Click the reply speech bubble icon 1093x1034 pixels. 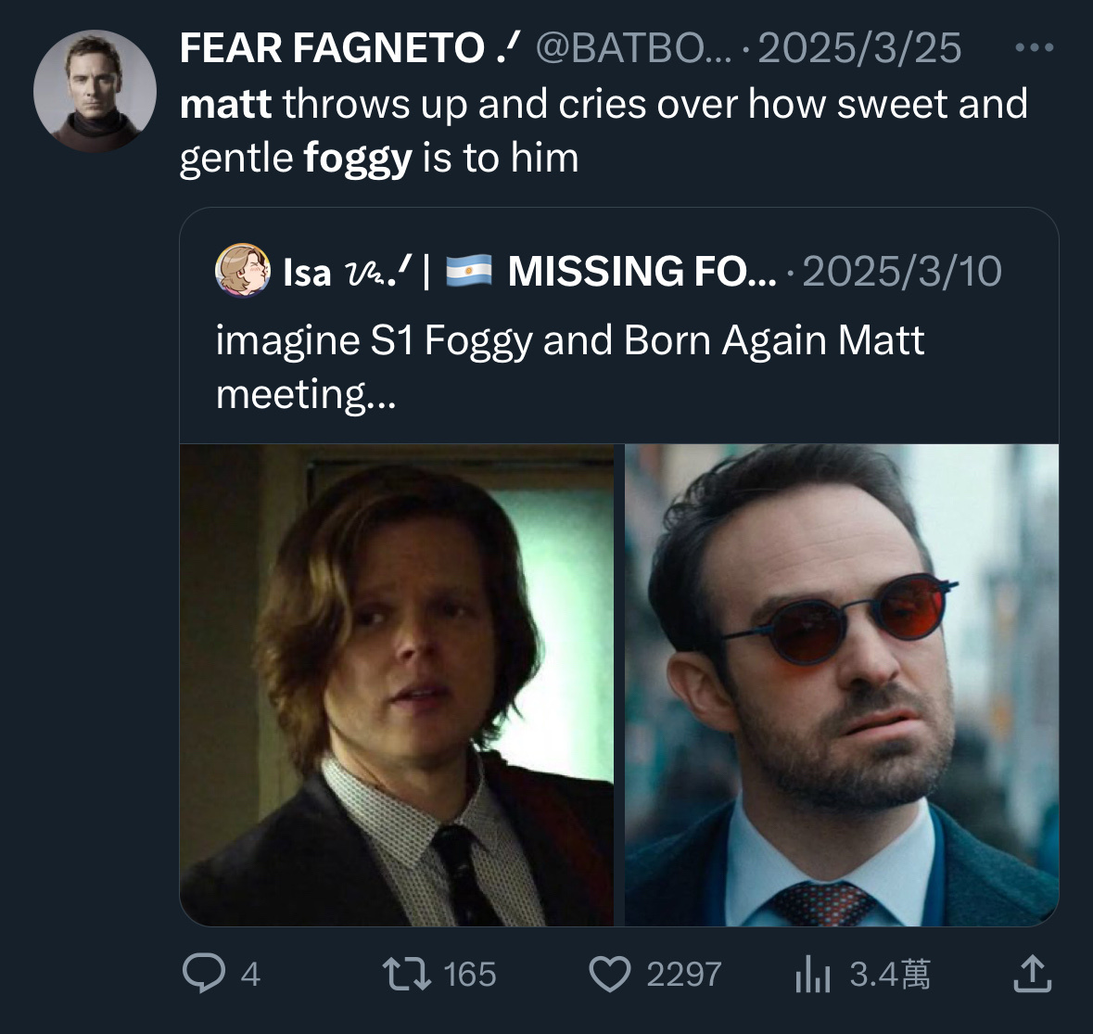[199, 974]
